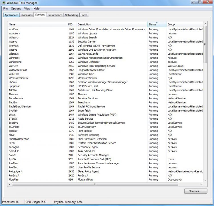Select the WinDefend service row
The width and height of the screenshot is (214, 206).
[x=105, y=62]
